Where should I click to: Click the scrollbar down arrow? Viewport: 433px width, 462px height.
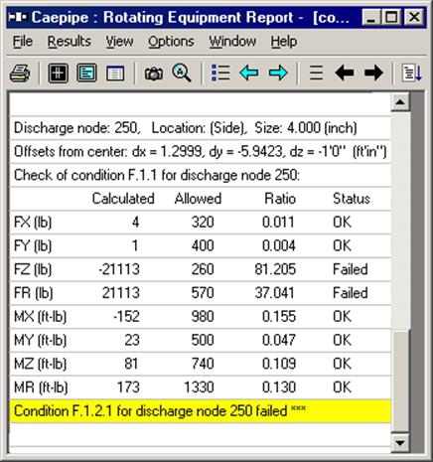pos(400,442)
